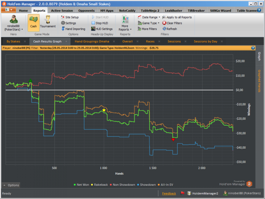Switch to Sessions by Day tab
Screen dimensions: 265x199
(205, 41)
